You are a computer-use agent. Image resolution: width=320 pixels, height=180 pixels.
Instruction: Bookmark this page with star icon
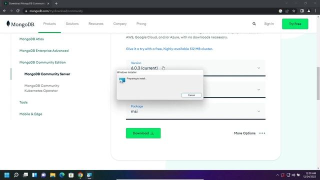(x=293, y=11)
